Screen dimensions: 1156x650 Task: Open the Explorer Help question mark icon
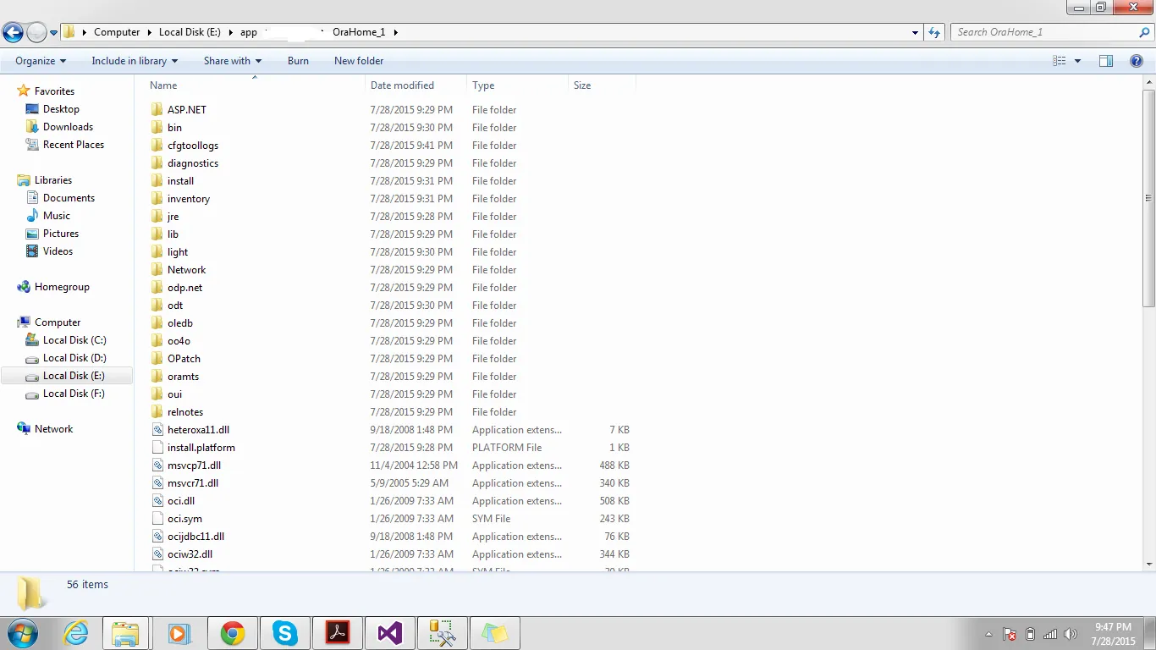(1137, 61)
